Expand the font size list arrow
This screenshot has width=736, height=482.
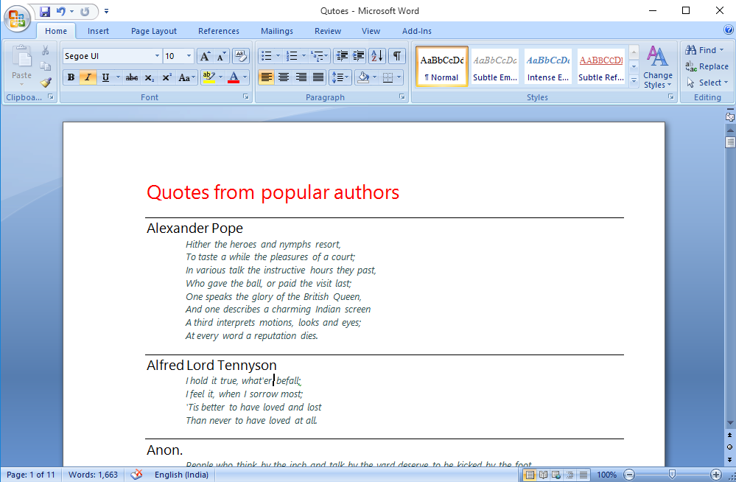pos(189,56)
